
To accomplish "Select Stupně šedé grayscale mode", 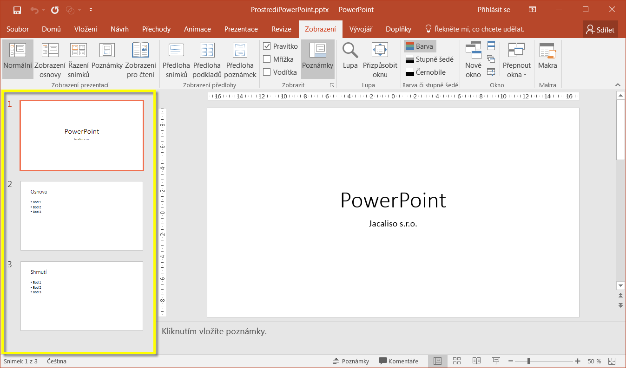I will click(429, 59).
